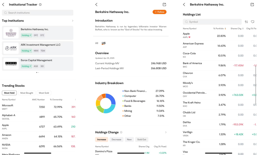Image resolution: width=258 pixels, height=155 pixels.
Task: Select Sold Out holdings filter
Action: point(142,140)
